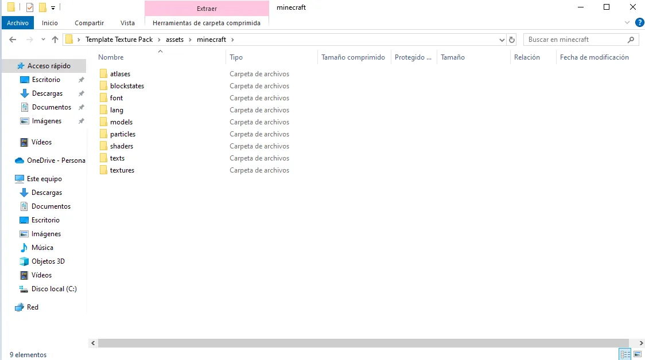Click the Back navigation arrow
The height and width of the screenshot is (360, 645).
(13, 40)
